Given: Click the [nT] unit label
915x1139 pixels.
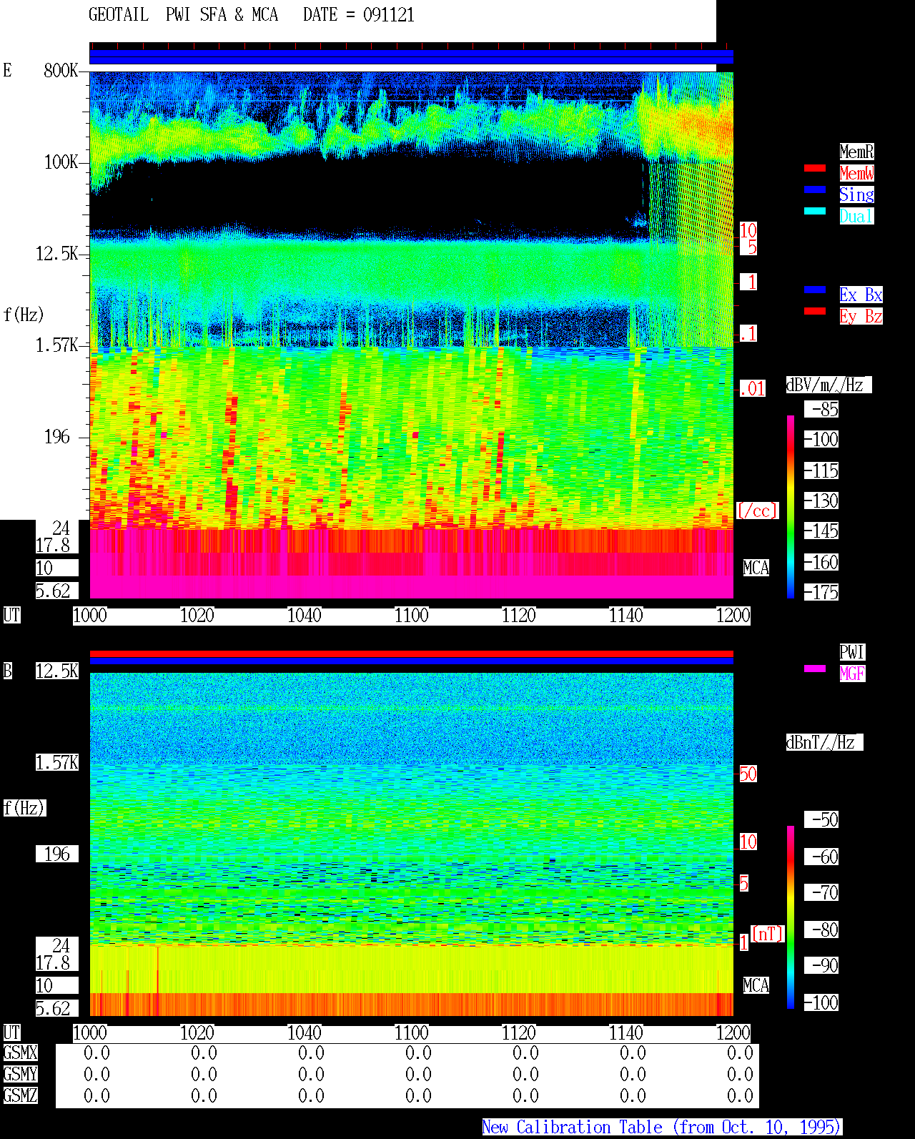Looking at the screenshot, I should pyautogui.click(x=768, y=934).
